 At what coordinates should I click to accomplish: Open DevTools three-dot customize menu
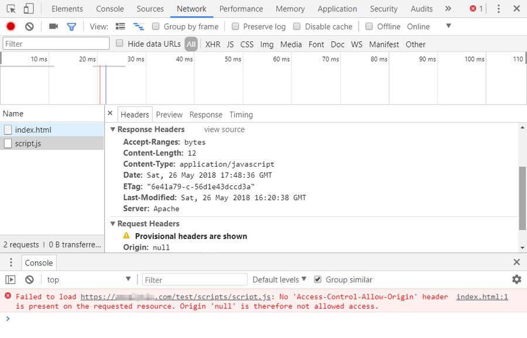(498, 9)
